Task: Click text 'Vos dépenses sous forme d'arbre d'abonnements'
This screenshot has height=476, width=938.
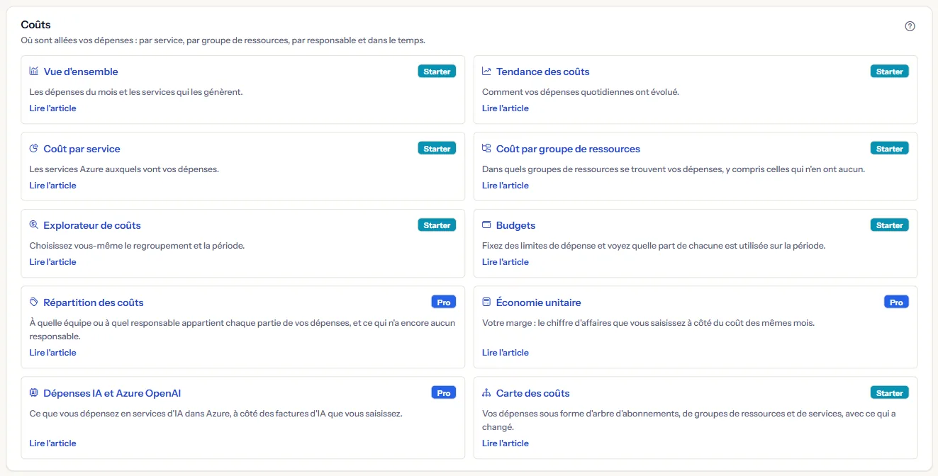Action: coord(688,420)
